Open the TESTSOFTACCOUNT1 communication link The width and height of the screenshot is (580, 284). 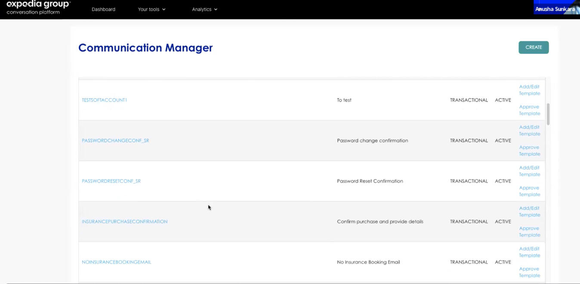[x=104, y=100]
